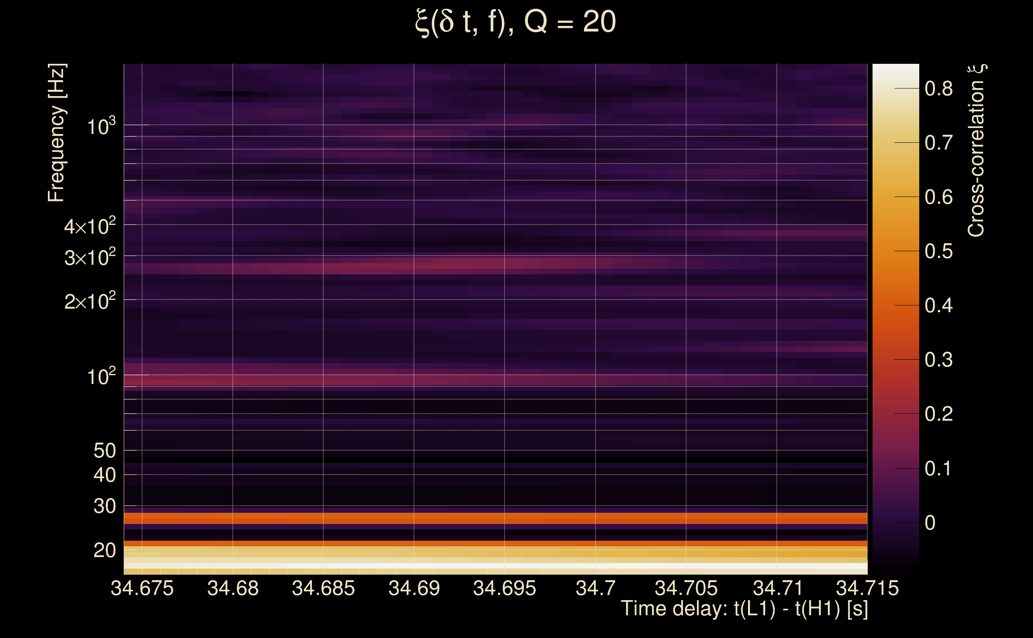Click the Time delay axis label
This screenshot has width=1033, height=638.
pos(744,609)
